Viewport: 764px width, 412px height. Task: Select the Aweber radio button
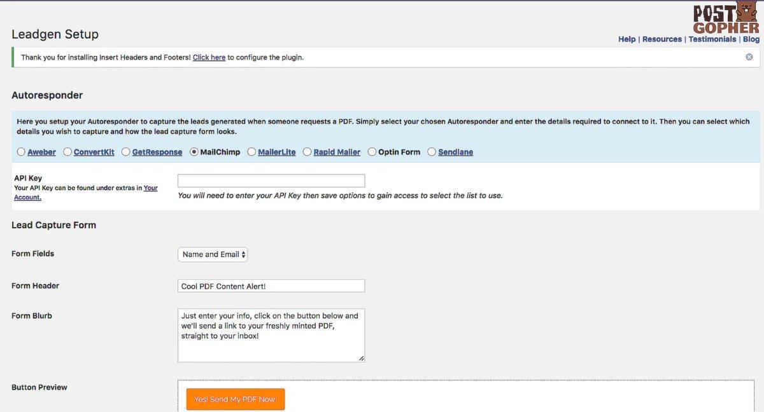coord(21,152)
